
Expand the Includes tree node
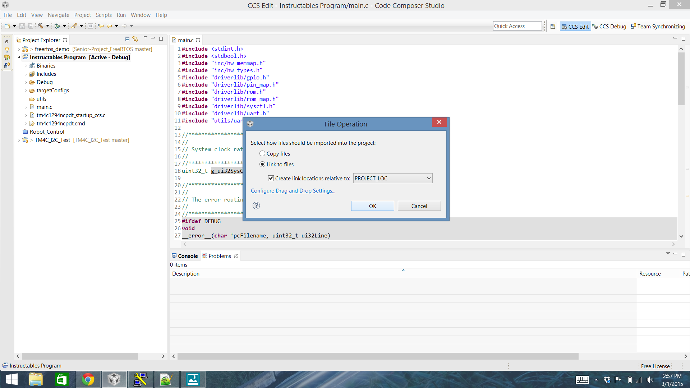pyautogui.click(x=25, y=74)
